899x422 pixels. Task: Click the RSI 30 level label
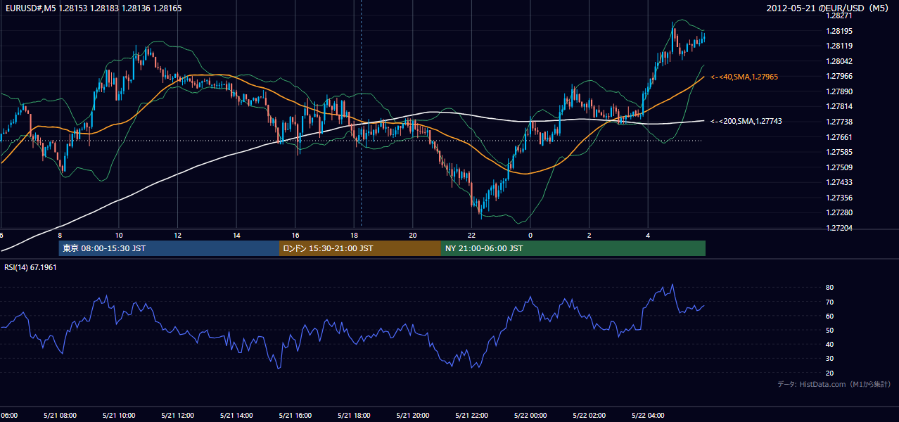click(x=830, y=359)
